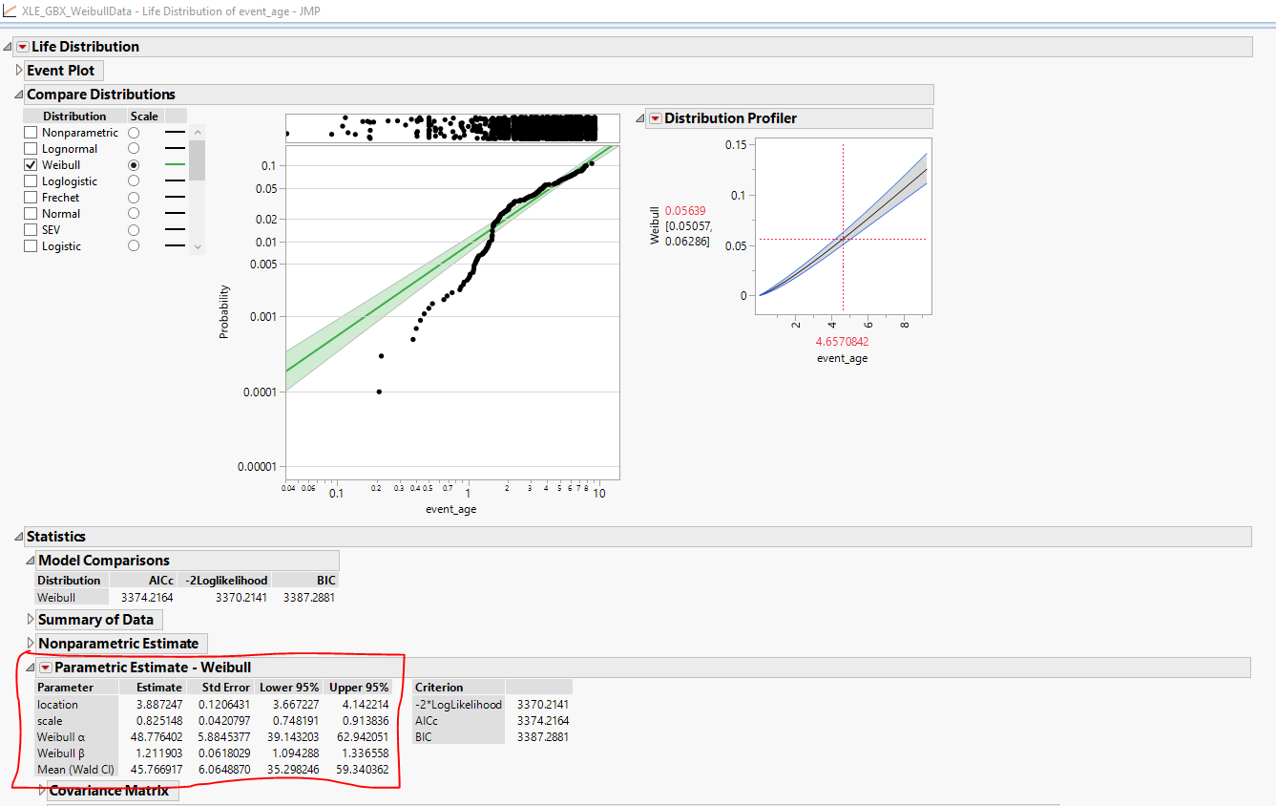Click the disclosure icon beside Compare Distributions

pos(18,94)
